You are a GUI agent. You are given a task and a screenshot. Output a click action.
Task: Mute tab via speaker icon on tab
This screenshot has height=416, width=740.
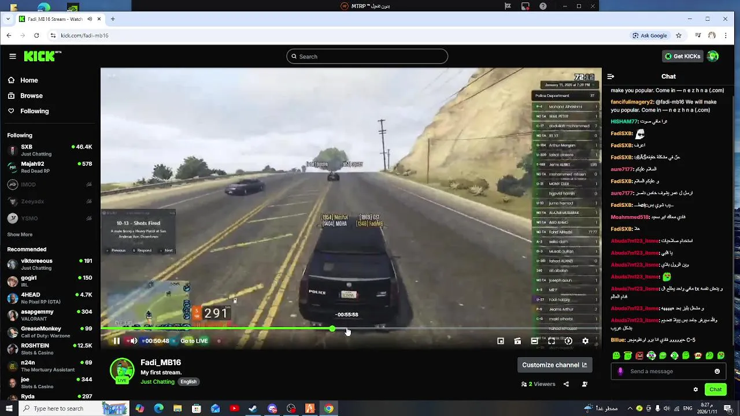90,19
